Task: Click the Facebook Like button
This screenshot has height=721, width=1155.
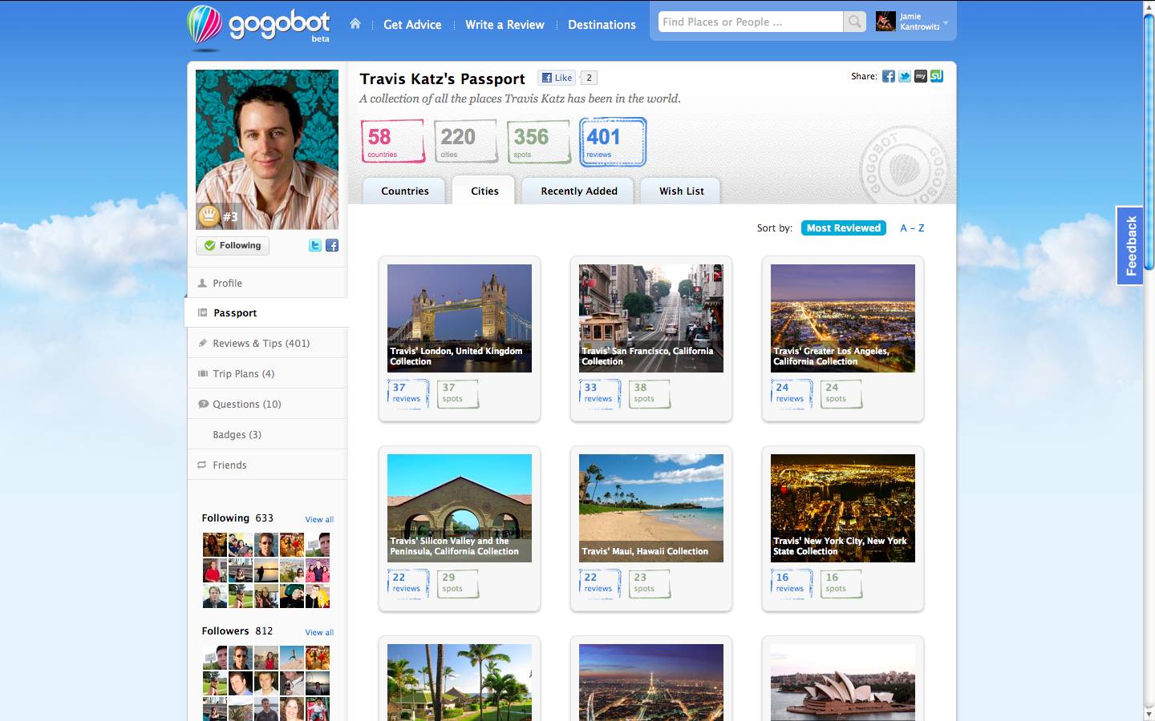Action: click(557, 78)
